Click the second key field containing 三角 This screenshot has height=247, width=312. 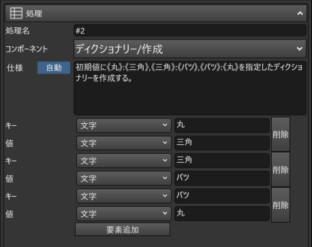[222, 161]
